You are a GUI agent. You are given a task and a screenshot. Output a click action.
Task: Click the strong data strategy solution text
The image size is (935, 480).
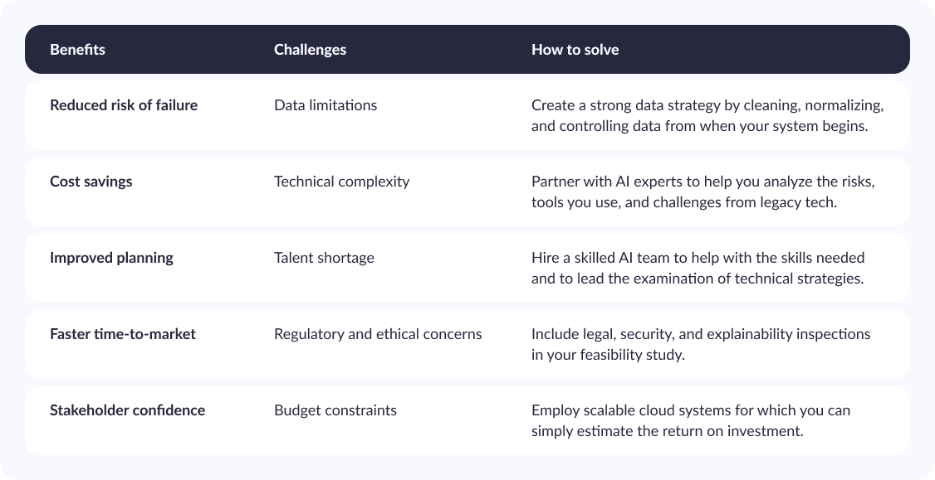click(707, 115)
